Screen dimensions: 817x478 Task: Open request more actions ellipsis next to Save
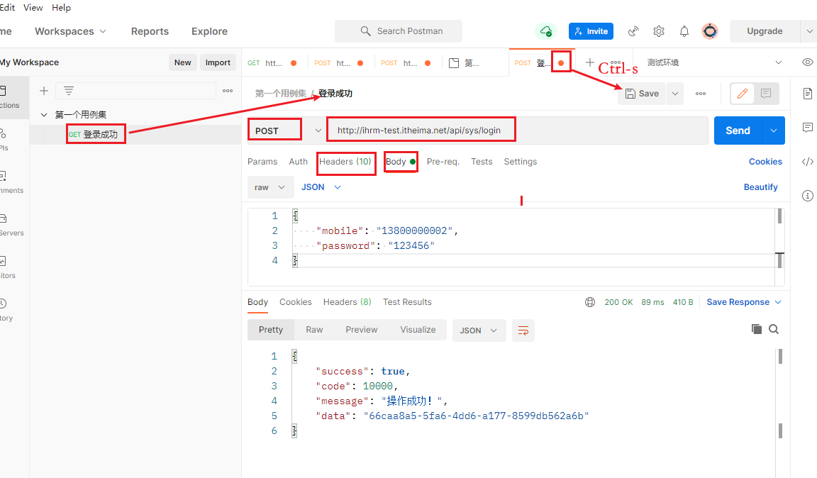pos(700,94)
